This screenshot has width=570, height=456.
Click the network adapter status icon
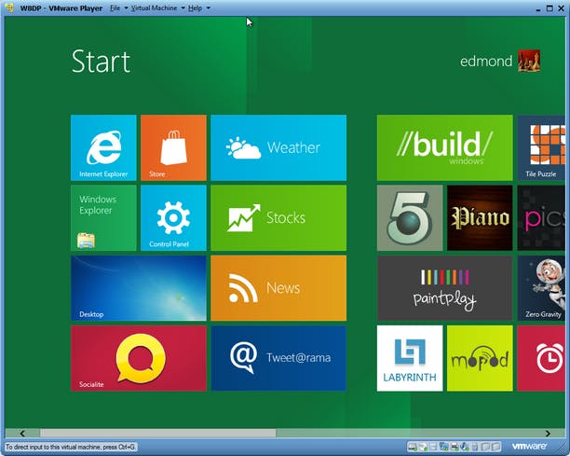tap(444, 447)
